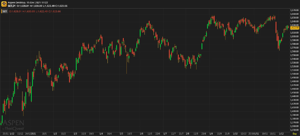
Task: Click the 5/5 date marker
Action: point(121,134)
